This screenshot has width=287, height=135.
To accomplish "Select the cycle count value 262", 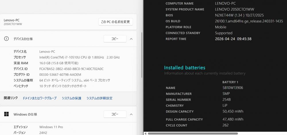I will click(226, 125).
